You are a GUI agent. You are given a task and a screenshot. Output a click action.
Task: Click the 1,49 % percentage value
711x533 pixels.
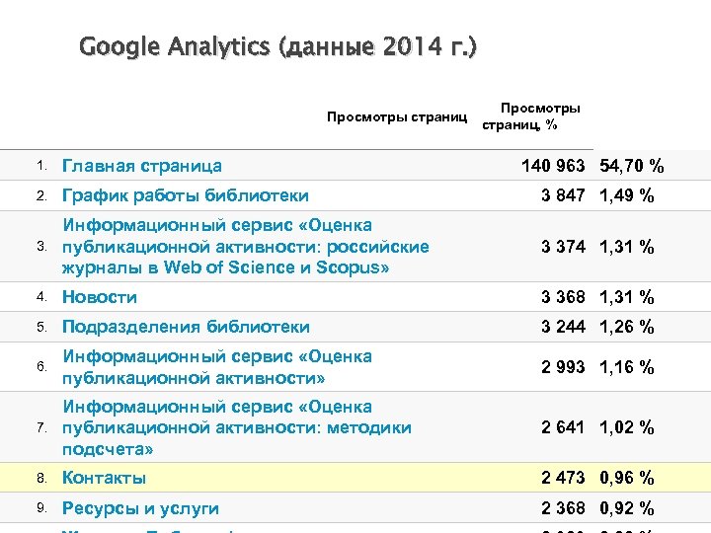(627, 195)
